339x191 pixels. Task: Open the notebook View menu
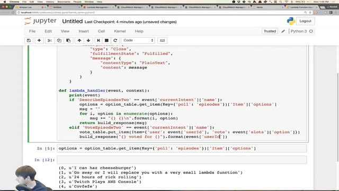coord(65,31)
